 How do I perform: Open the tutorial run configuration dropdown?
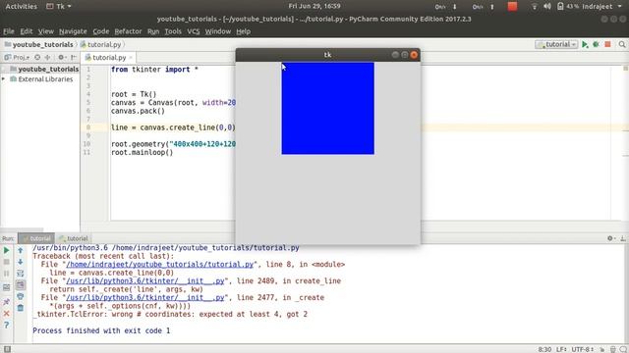[x=557, y=44]
